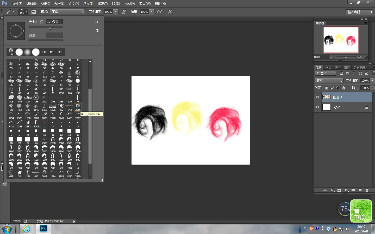Hide the 图层 1 layer
The image size is (375, 234).
point(317,97)
